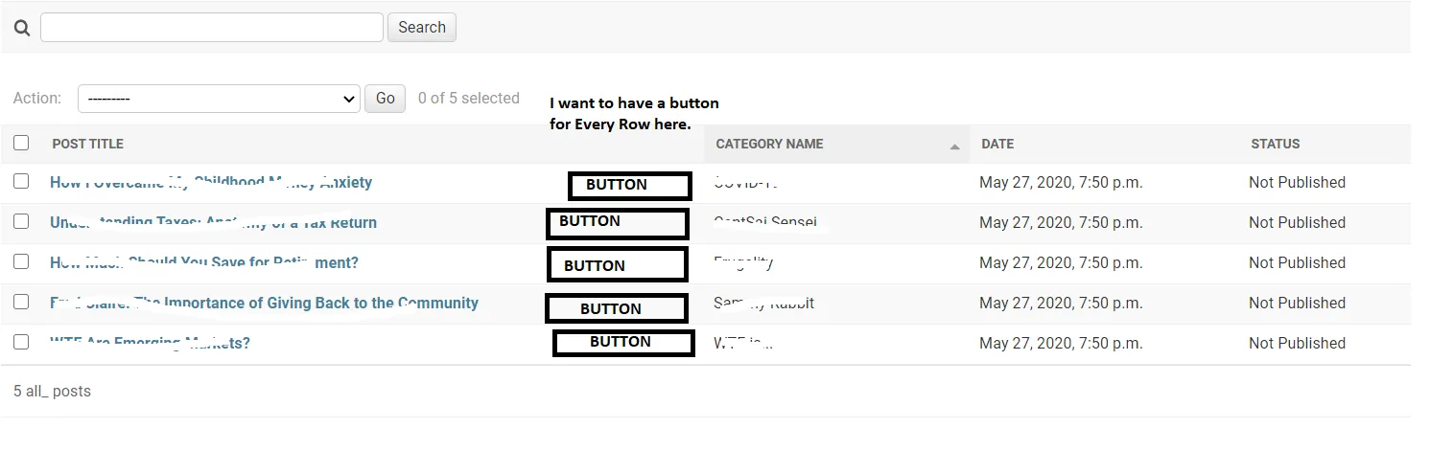Focus the search text input field
Viewport: 1430px width, 451px height.
click(x=212, y=27)
